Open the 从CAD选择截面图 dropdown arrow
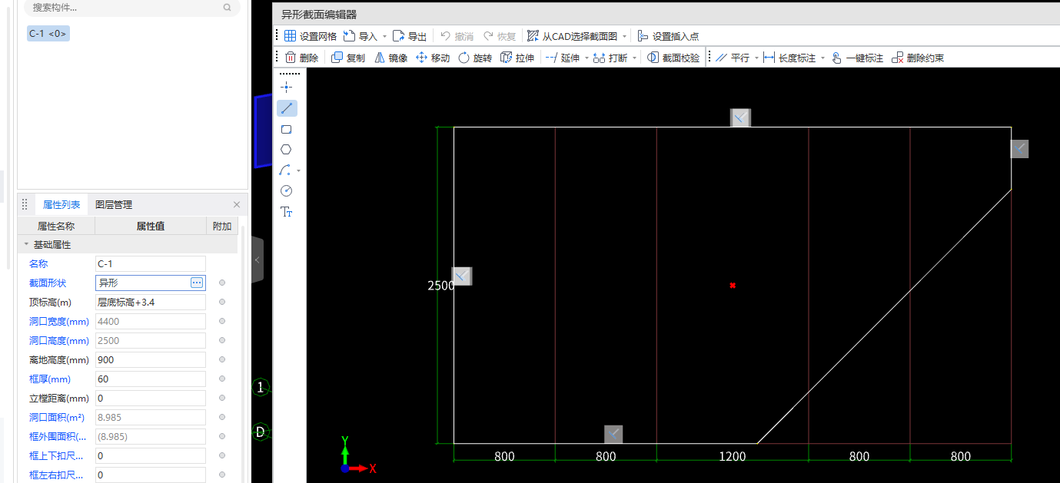This screenshot has height=483, width=1060. click(x=624, y=36)
